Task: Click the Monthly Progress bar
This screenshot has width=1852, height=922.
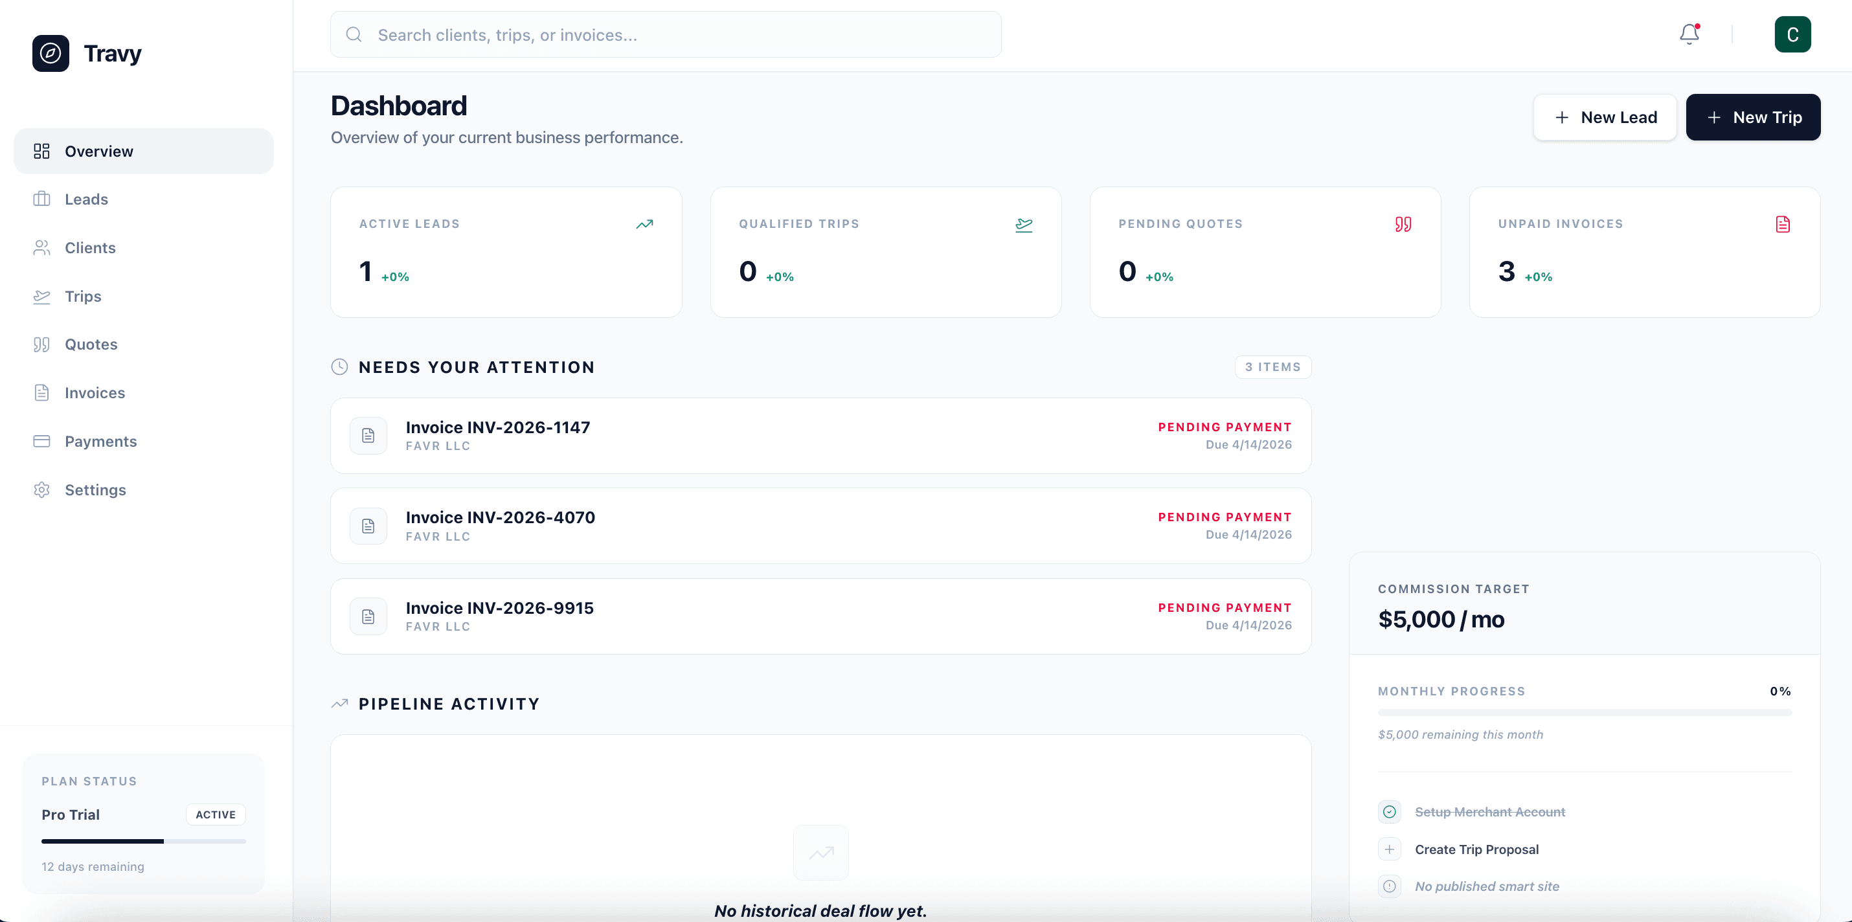Action: (1585, 712)
